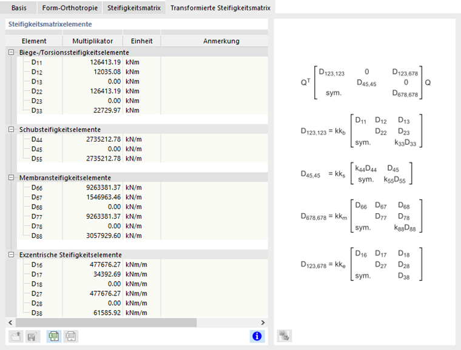The width and height of the screenshot is (461, 350).
Task: Collapse Exzentrische Steifigkeitselemente group
Action: (12, 255)
